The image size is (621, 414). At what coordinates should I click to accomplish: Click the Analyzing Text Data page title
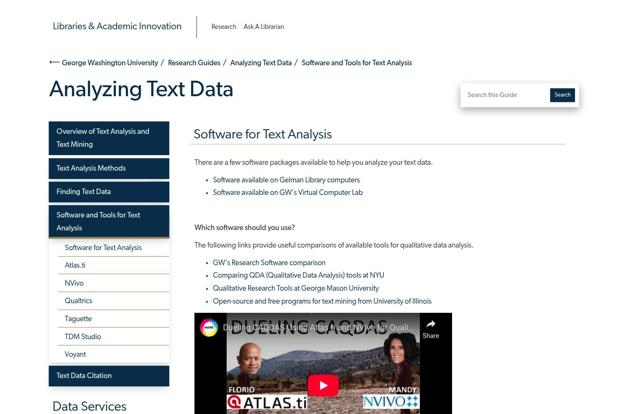point(141,89)
